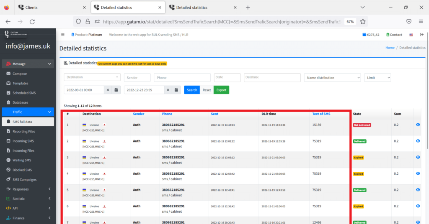Collapse the Traffic sidebar section

(28, 112)
